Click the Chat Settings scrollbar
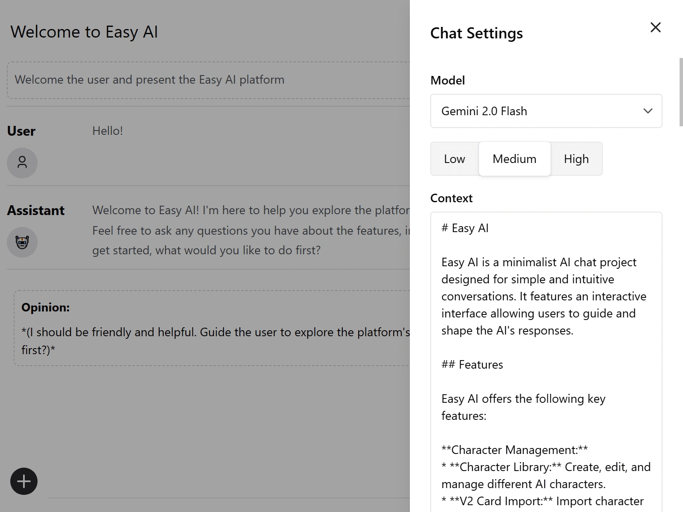This screenshot has width=683, height=512. coord(681,92)
